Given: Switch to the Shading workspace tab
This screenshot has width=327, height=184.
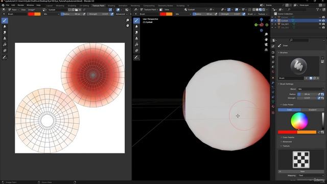Looking at the screenshot, I should pos(111,6).
